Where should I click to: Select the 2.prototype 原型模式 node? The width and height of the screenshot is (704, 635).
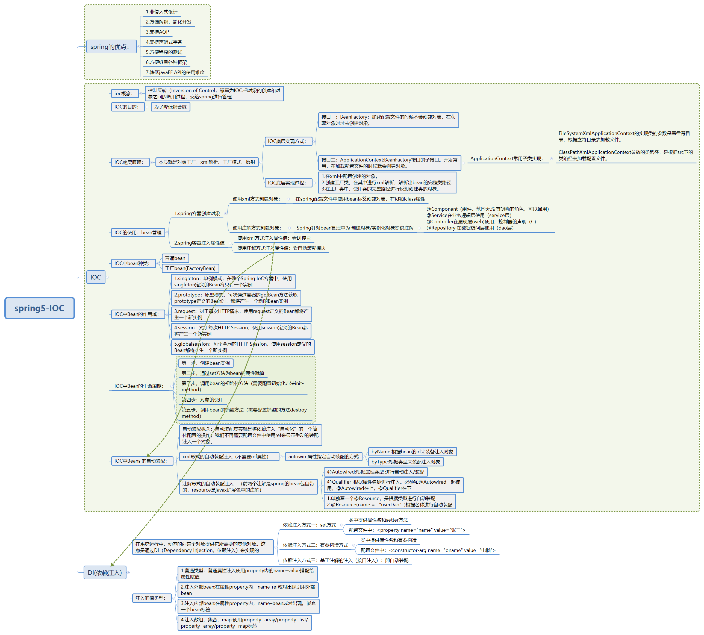tap(236, 298)
